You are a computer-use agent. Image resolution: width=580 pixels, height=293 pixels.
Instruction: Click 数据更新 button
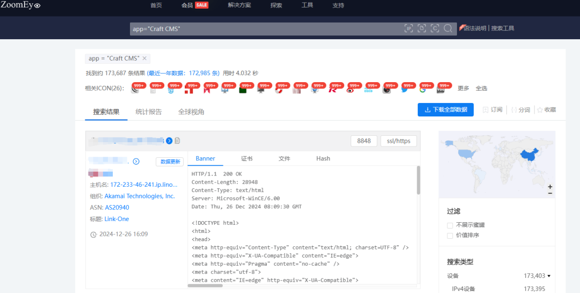click(x=170, y=162)
